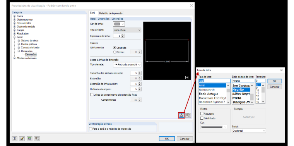Image resolution: width=294 pixels, height=146 pixels.
Task: Open the Script Ocidental dropdown
Action: coord(249,131)
